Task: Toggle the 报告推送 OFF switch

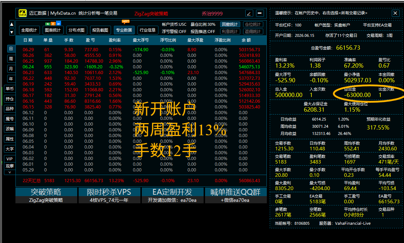Action: click(x=203, y=31)
